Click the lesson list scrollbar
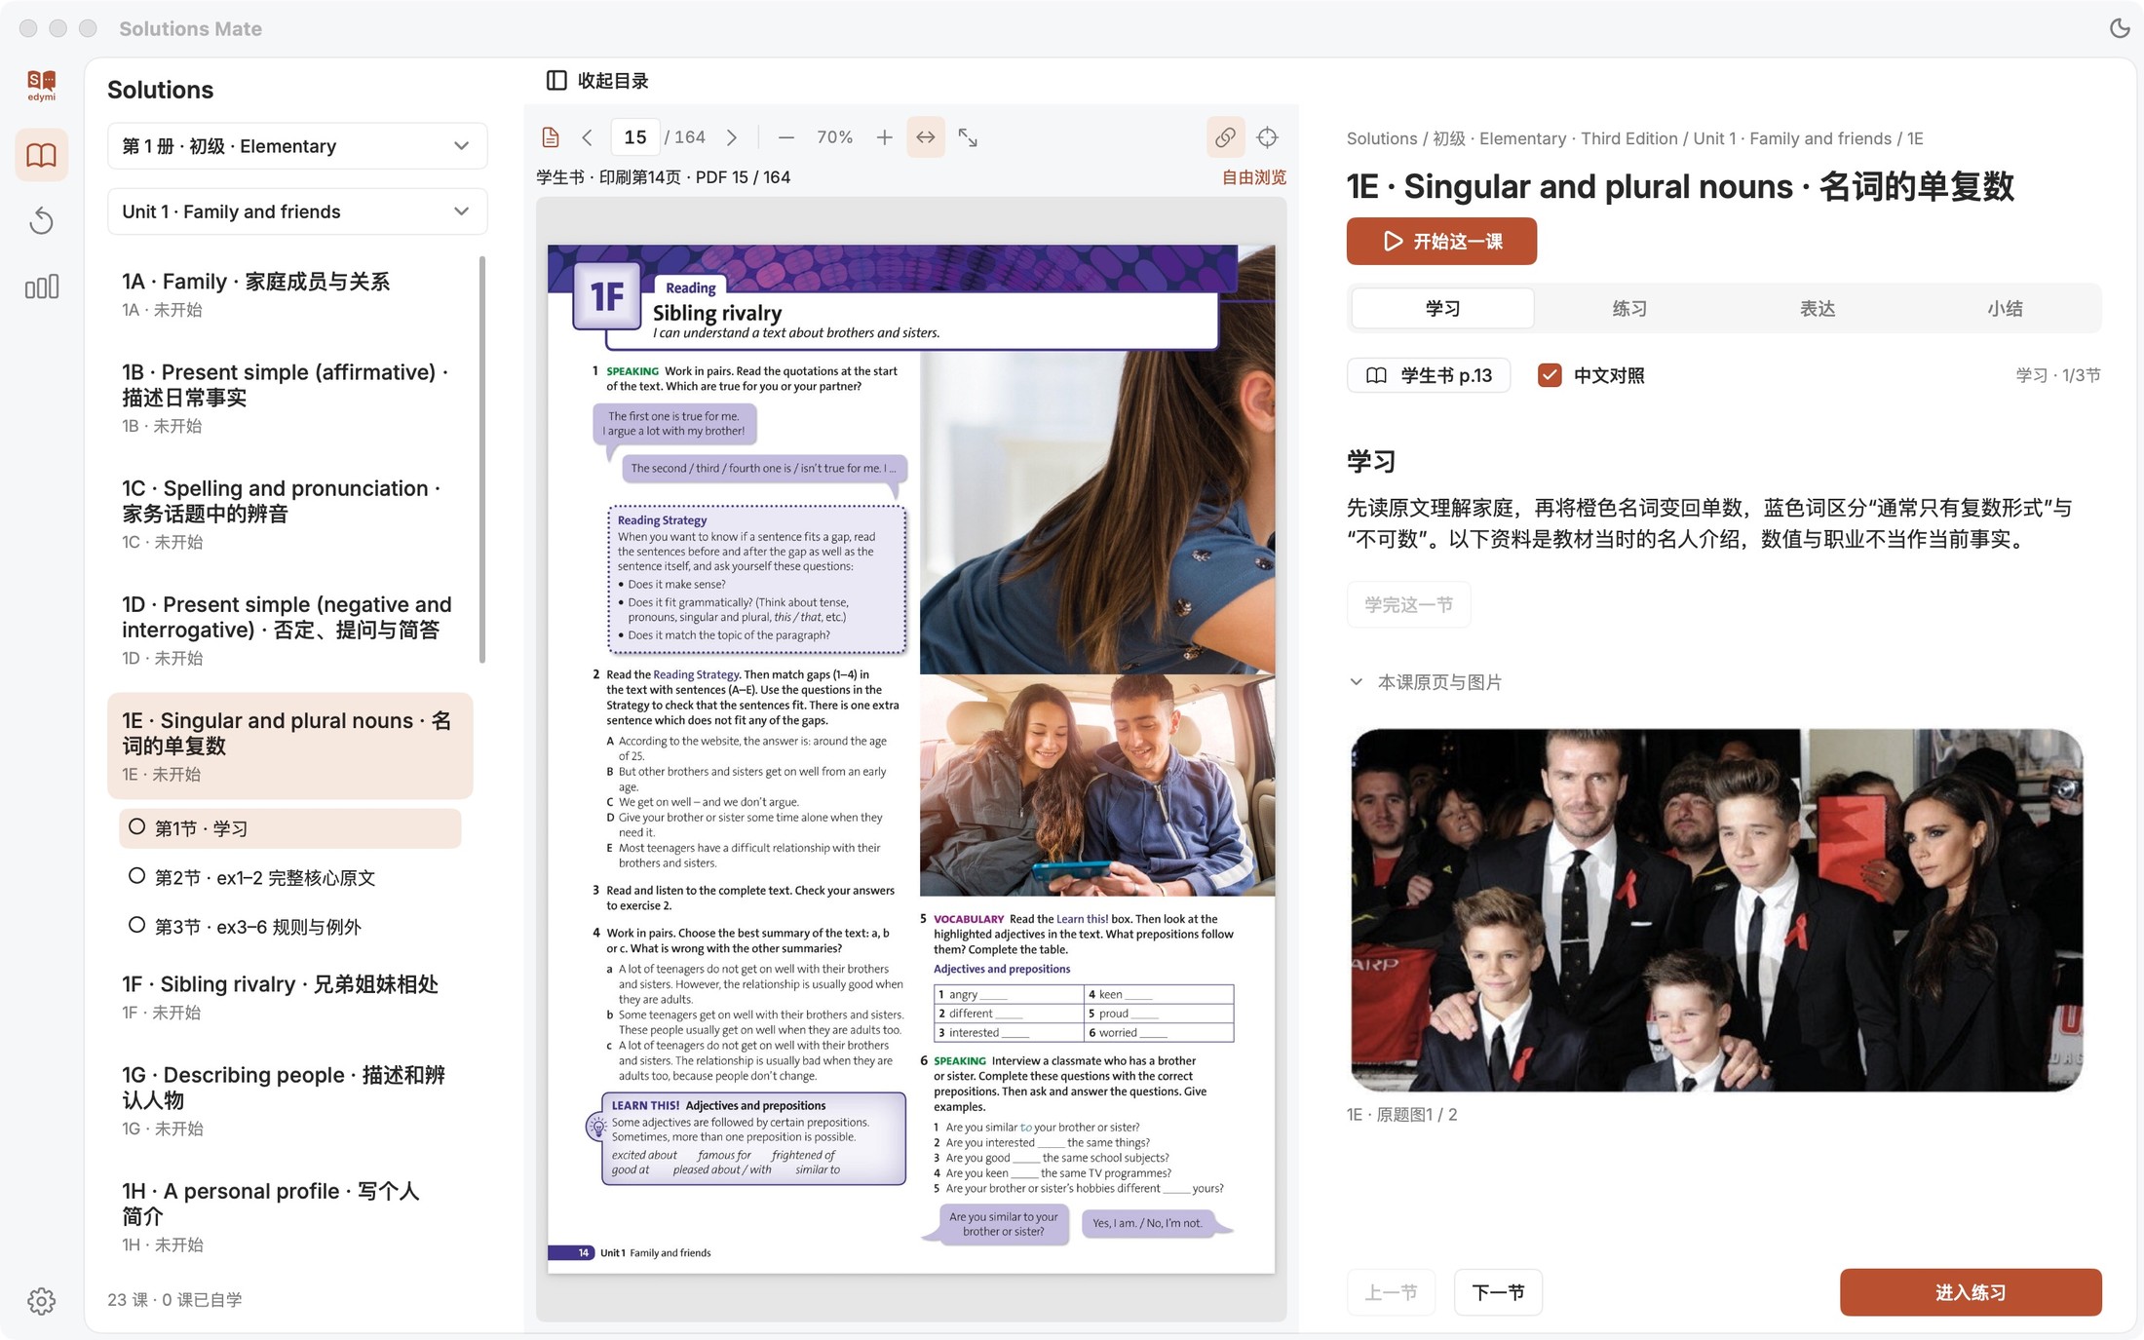This screenshot has height=1340, width=2144. coord(482,459)
